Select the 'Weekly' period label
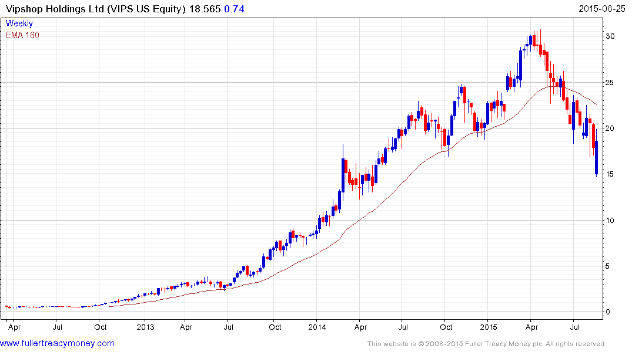632x352 pixels. 19,23
